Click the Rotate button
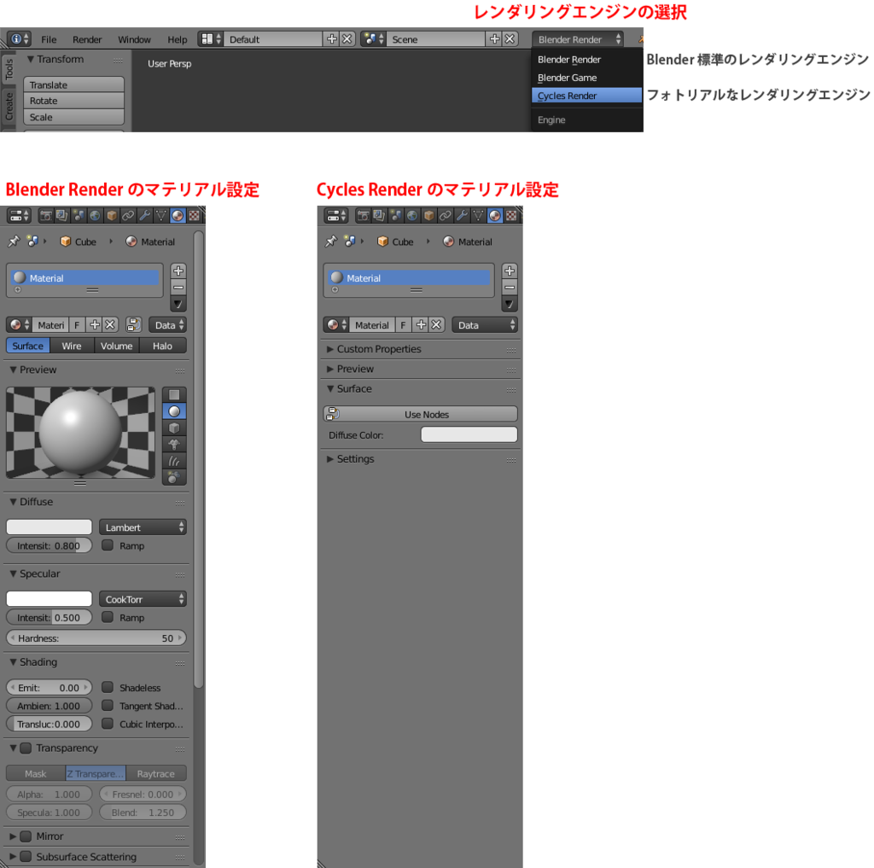The height and width of the screenshot is (868, 874). (x=73, y=101)
